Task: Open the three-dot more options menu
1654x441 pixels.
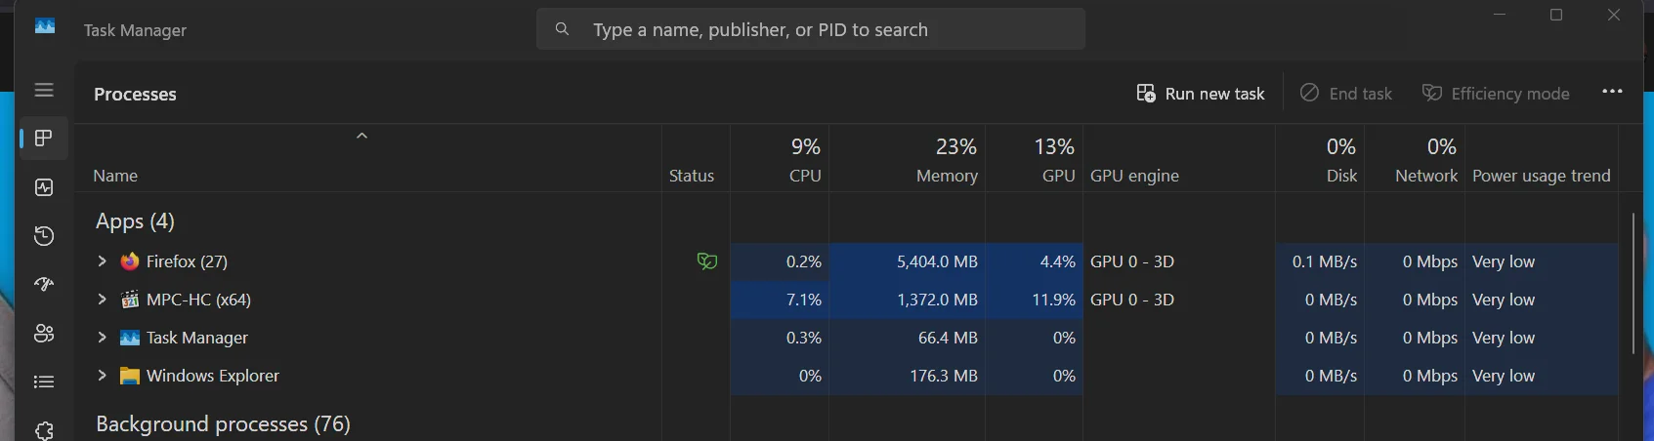Action: click(x=1612, y=92)
